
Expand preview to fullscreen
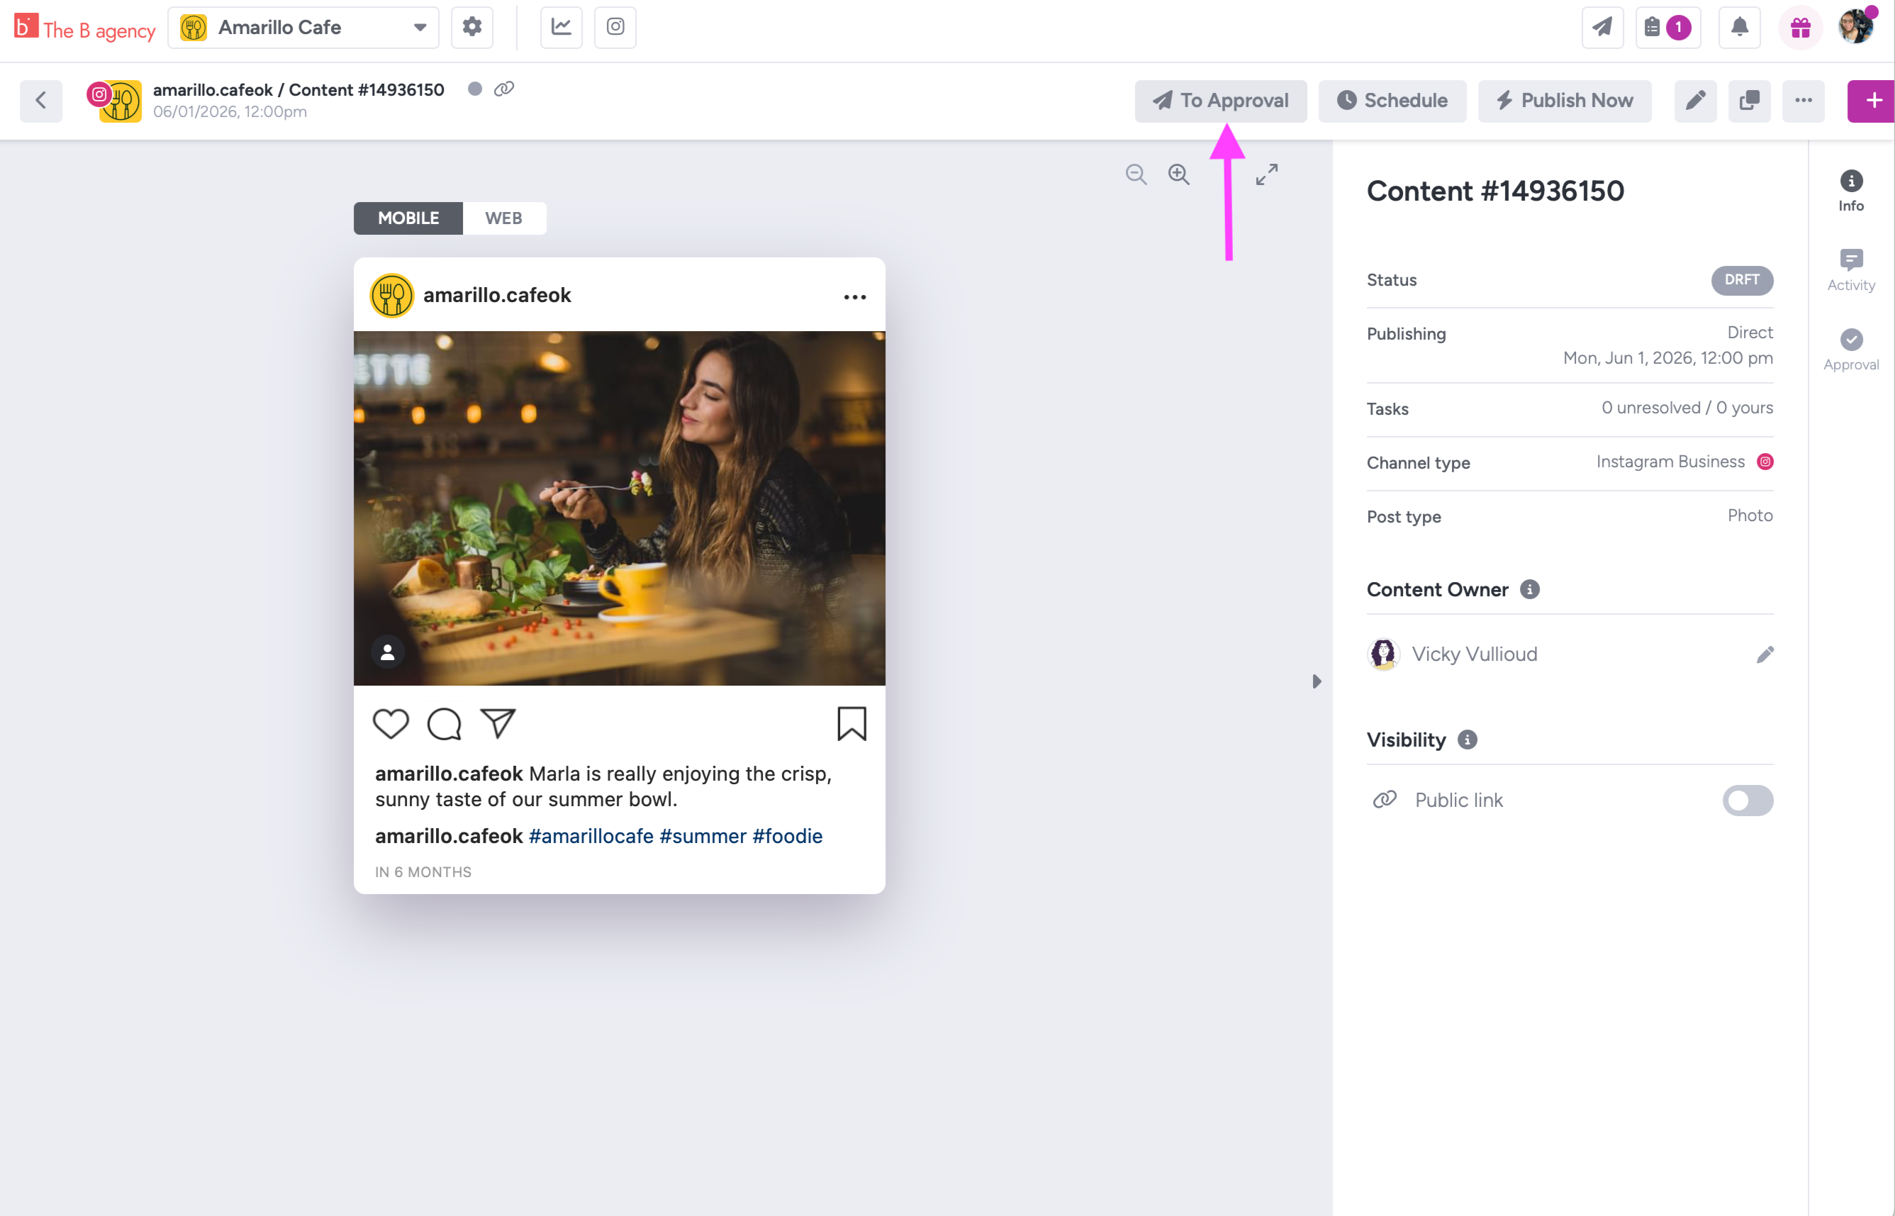click(1267, 174)
